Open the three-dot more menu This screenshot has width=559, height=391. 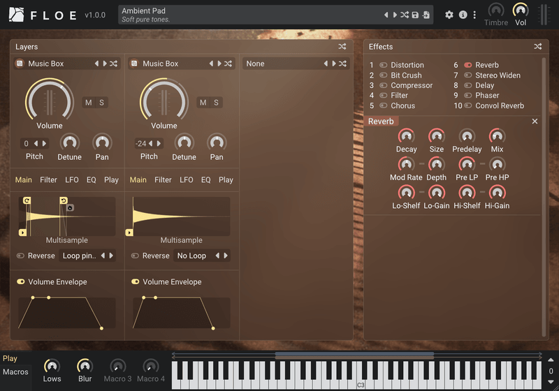coord(474,15)
